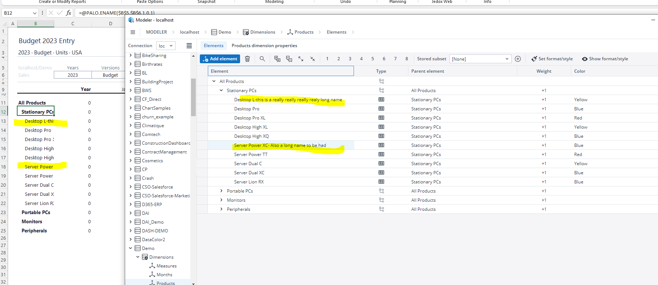
Task: Open the Modeler hamburger menu
Action: 133,32
